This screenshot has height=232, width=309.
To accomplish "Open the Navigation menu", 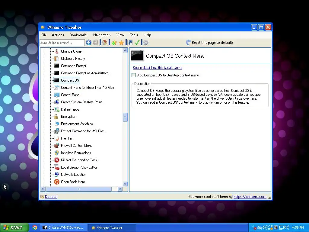I will (x=102, y=35).
